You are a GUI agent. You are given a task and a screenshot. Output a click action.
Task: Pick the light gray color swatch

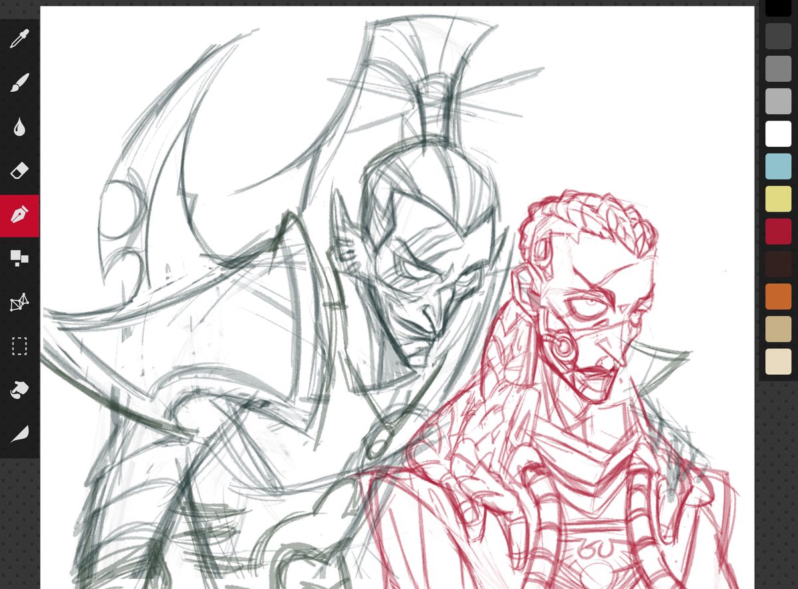point(778,101)
